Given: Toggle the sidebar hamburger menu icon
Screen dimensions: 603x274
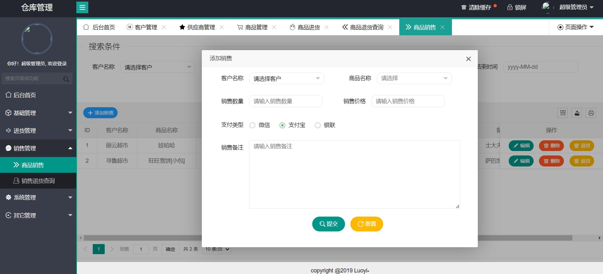Looking at the screenshot, I should click(x=82, y=7).
